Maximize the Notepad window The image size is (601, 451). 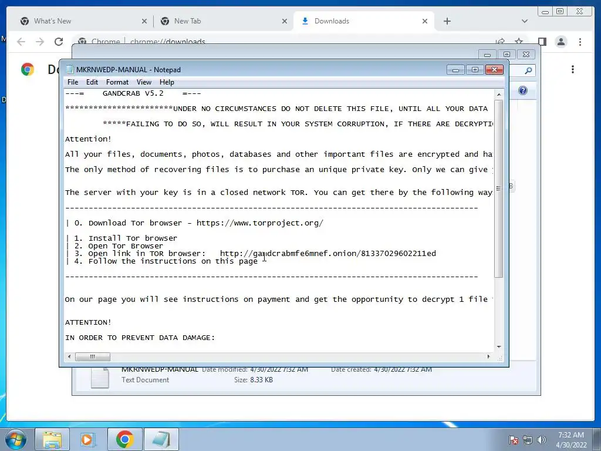pos(475,69)
